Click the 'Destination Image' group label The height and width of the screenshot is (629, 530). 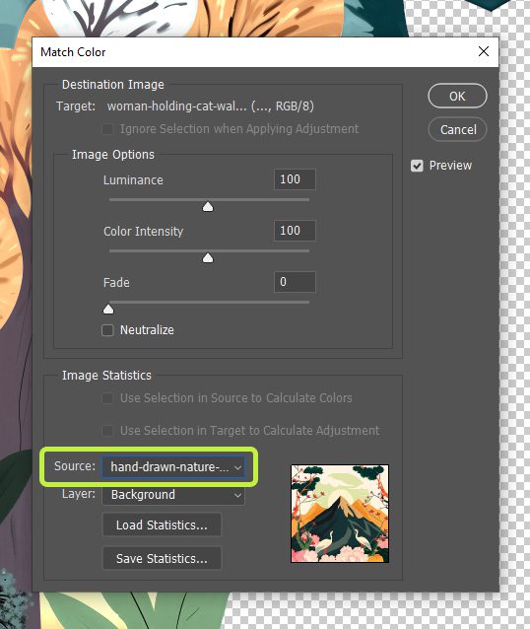113,85
